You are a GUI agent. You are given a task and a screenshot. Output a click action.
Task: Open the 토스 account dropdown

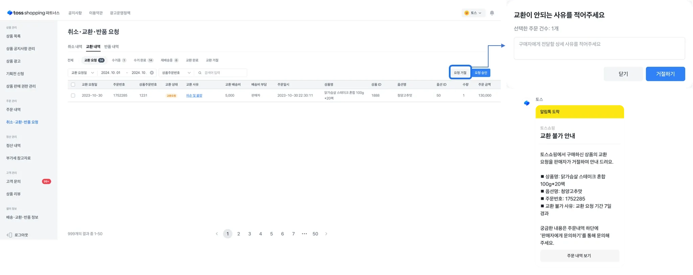[473, 13]
